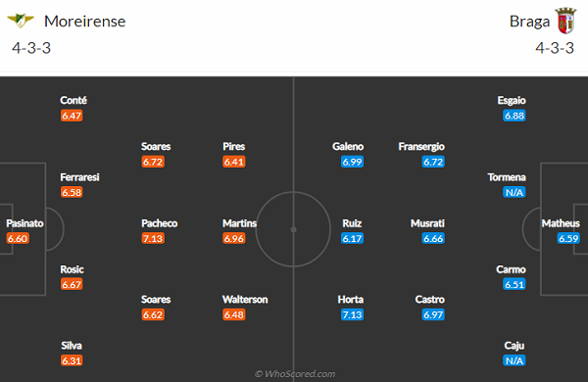This screenshot has width=588, height=382.
Task: Click player name Ferraresi
Action: pos(79,177)
